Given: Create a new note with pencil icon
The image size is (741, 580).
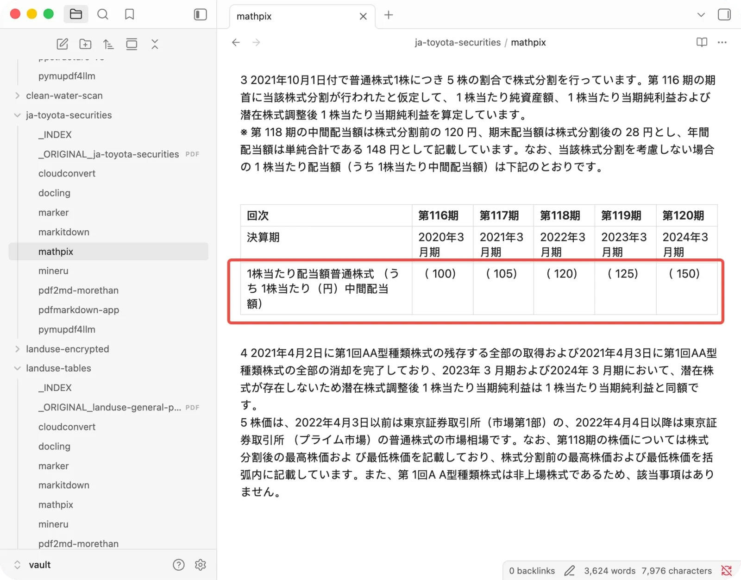Looking at the screenshot, I should [62, 44].
